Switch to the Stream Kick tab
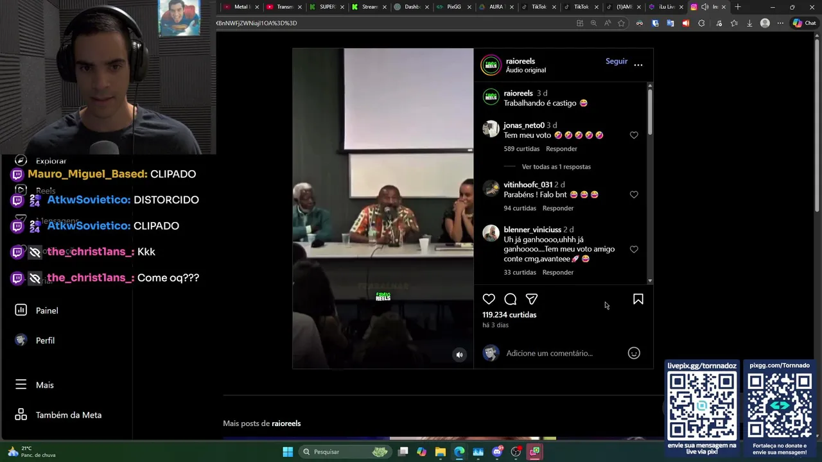Screen dimensions: 822x462 coord(369,7)
